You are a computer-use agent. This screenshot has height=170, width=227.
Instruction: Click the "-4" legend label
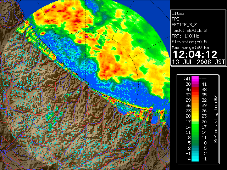[188, 159]
